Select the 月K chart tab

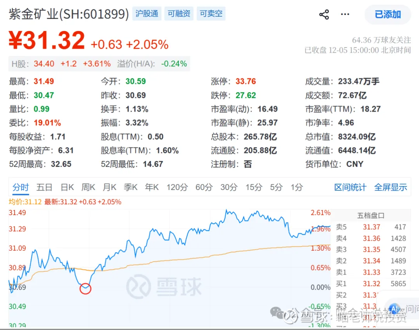point(109,188)
